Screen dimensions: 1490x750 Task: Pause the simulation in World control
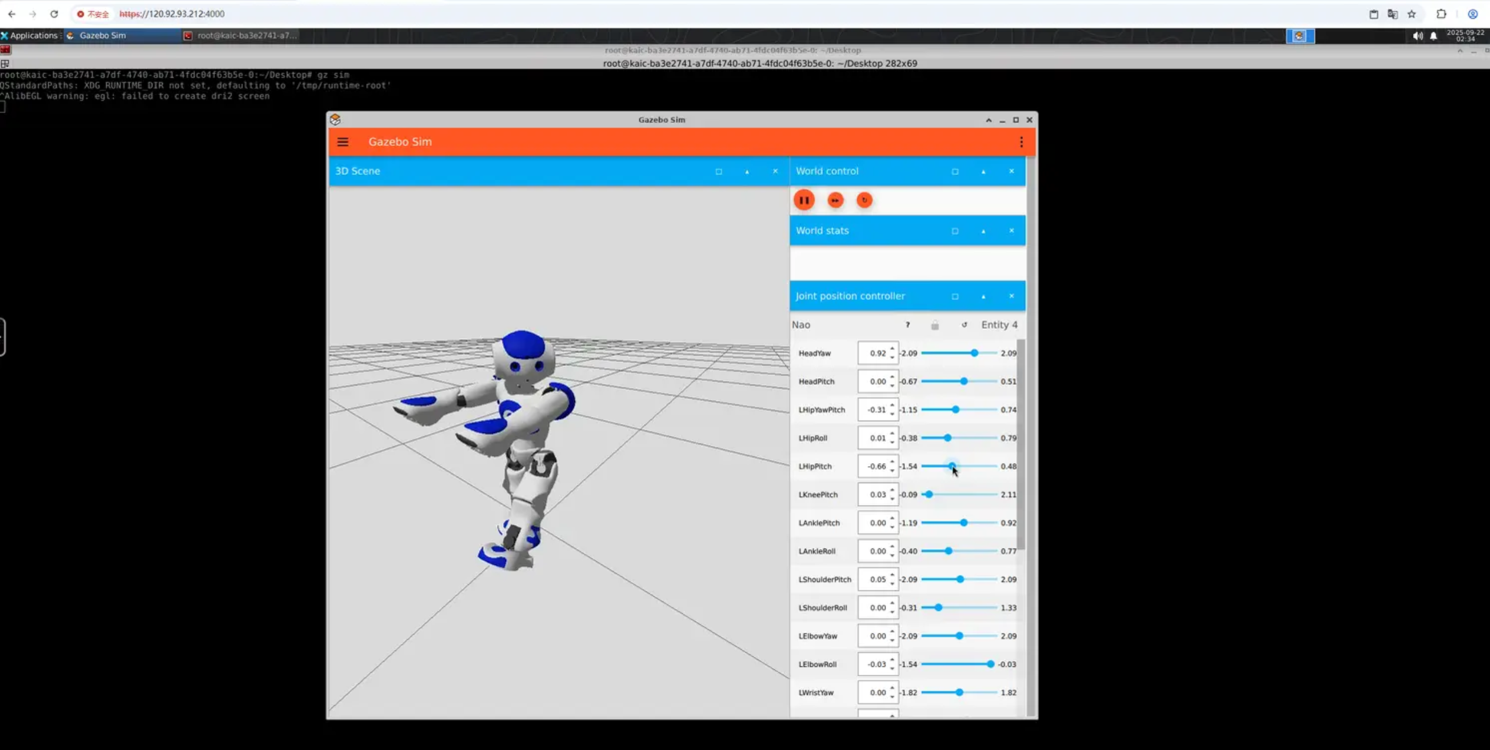(x=804, y=200)
